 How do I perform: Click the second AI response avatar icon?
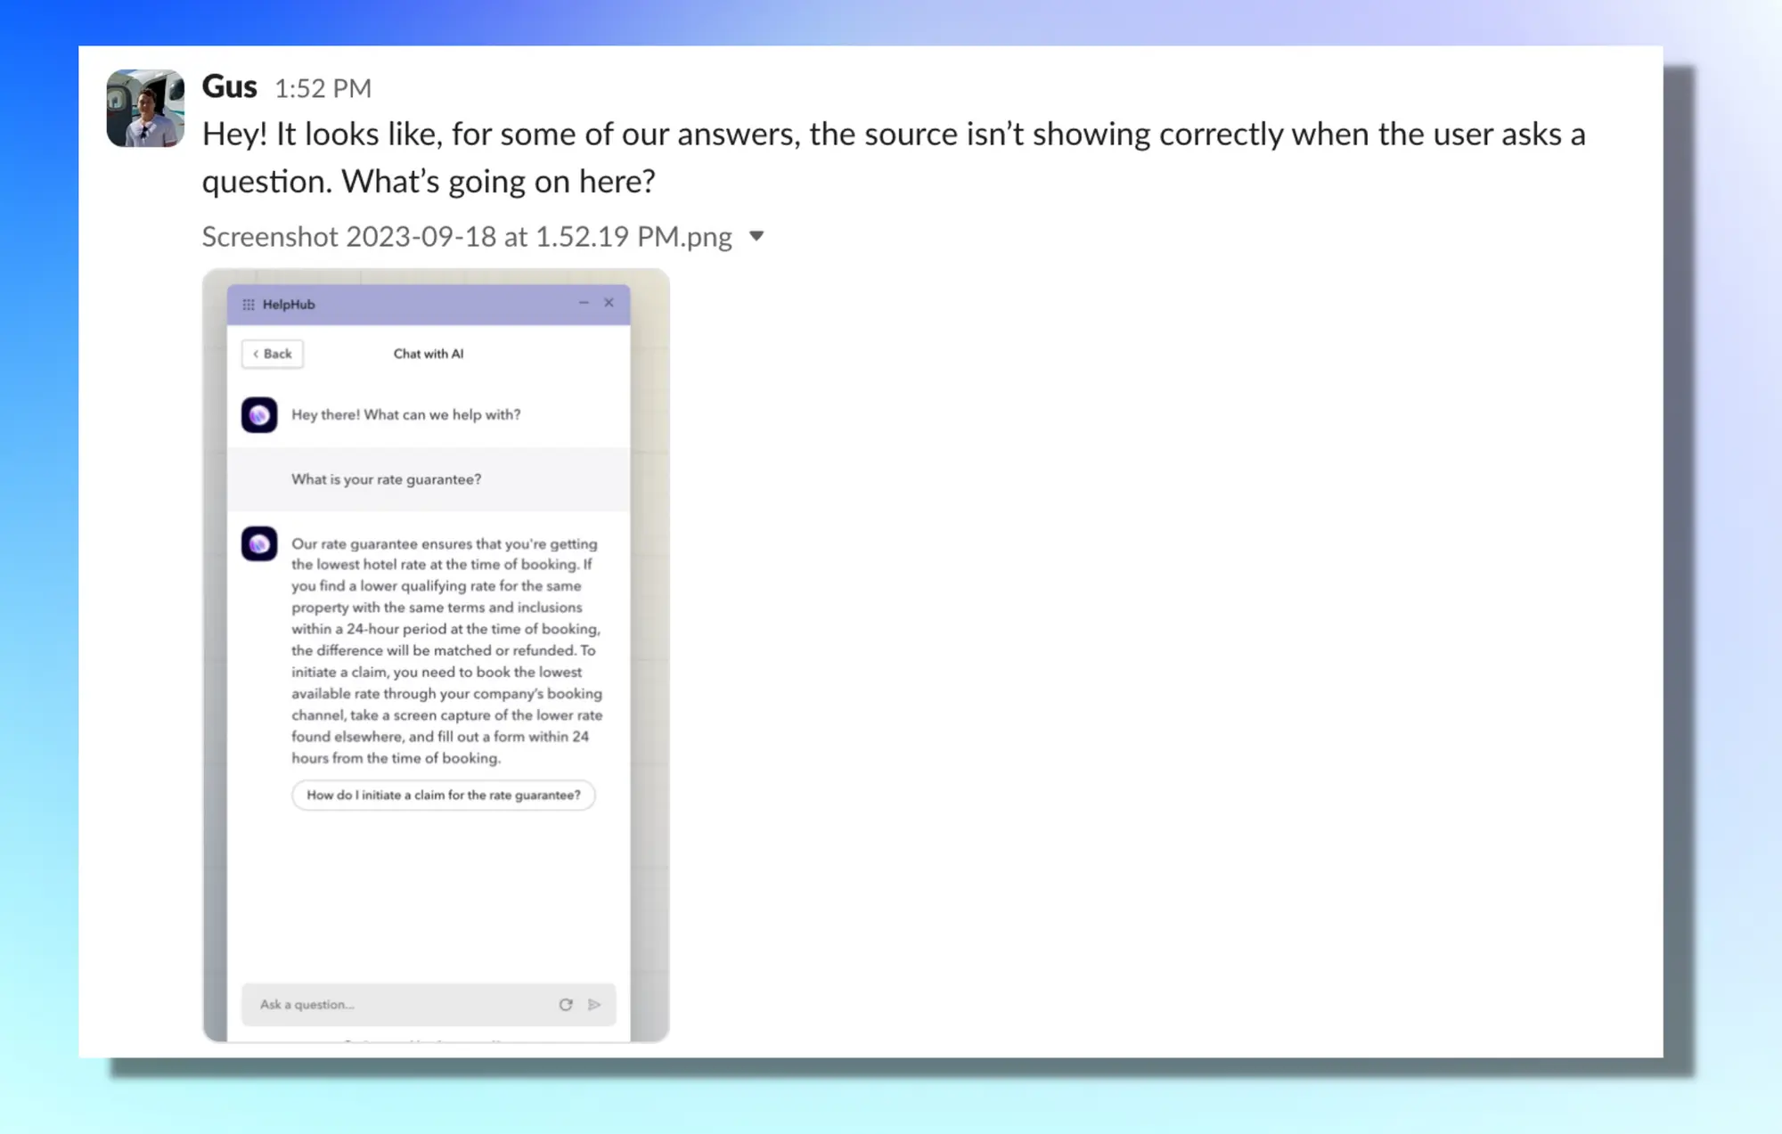(260, 543)
